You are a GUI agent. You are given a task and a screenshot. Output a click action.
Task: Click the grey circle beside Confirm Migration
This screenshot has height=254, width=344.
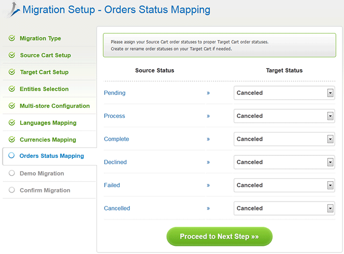(x=12, y=190)
